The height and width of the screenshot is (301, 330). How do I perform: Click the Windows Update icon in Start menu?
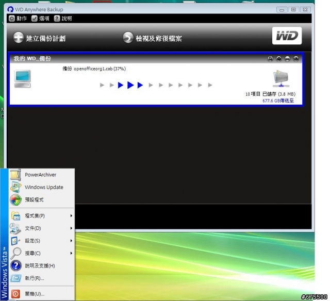(x=15, y=187)
